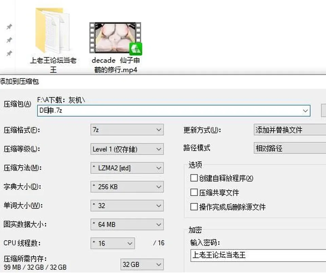
Task: Click the 字典大小(D): label
Action: click(x=22, y=187)
